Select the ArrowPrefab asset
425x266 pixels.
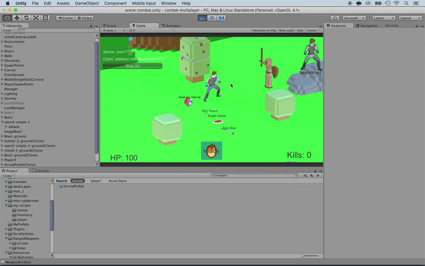[71, 186]
